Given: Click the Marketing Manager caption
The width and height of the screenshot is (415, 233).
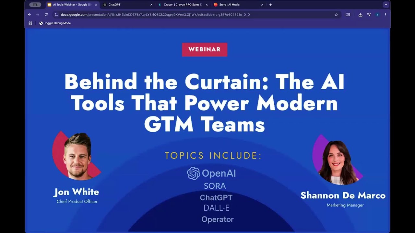Looking at the screenshot, I should point(345,205).
